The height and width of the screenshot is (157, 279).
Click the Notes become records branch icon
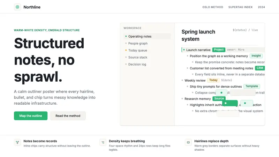(x=17, y=142)
